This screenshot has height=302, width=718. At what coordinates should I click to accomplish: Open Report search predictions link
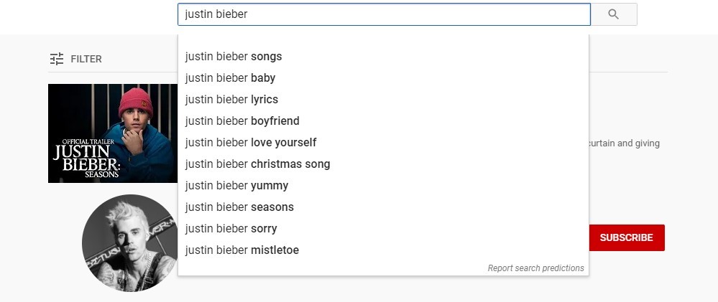[x=535, y=268]
